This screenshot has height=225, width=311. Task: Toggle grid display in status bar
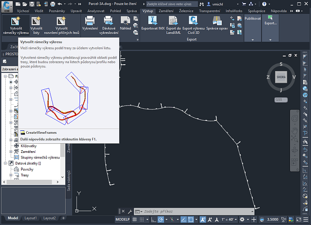point(134,219)
